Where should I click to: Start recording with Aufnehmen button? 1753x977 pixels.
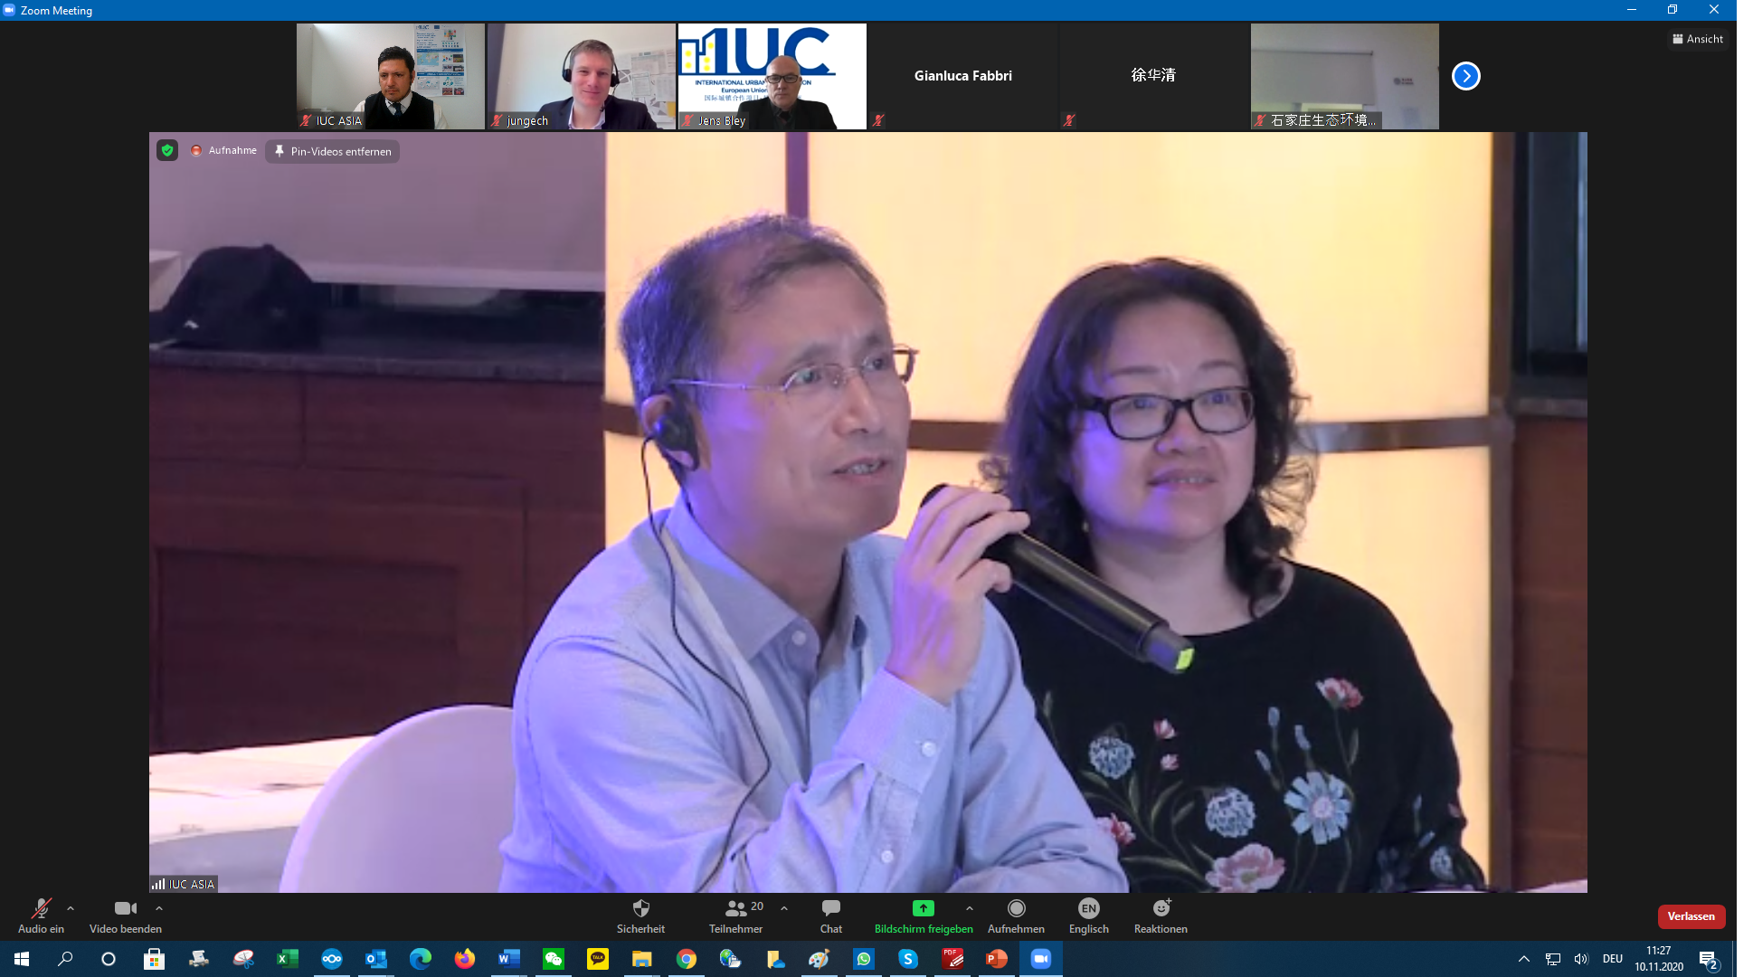(x=1016, y=909)
